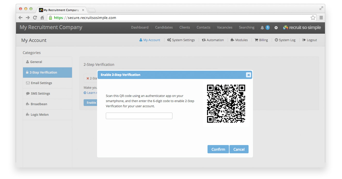The width and height of the screenshot is (342, 179).
Task: Focus the 6-digit code input field
Action: point(139,116)
